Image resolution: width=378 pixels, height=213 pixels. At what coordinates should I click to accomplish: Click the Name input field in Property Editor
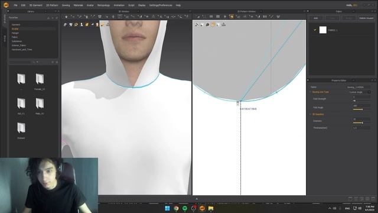(359, 87)
